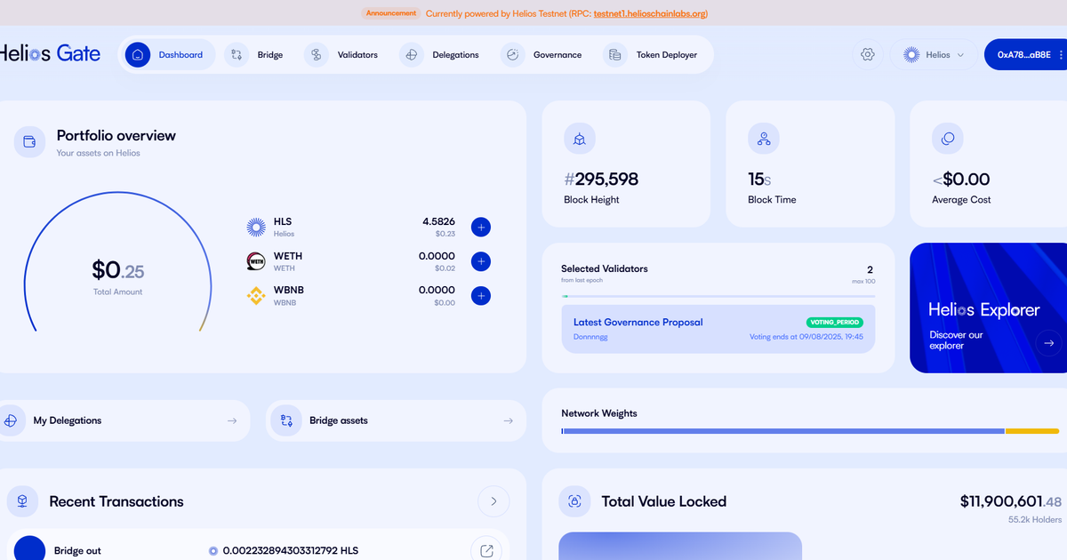Click the Block Height cube icon
The width and height of the screenshot is (1067, 560).
coord(580,139)
